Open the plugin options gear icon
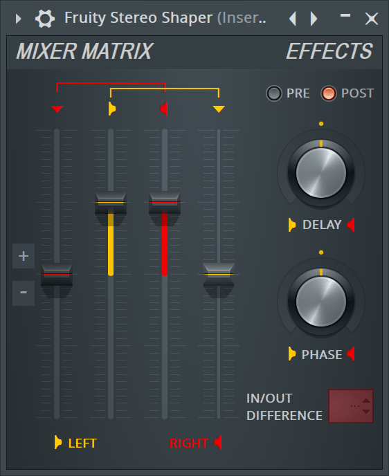This screenshot has height=476, width=389. coord(45,19)
